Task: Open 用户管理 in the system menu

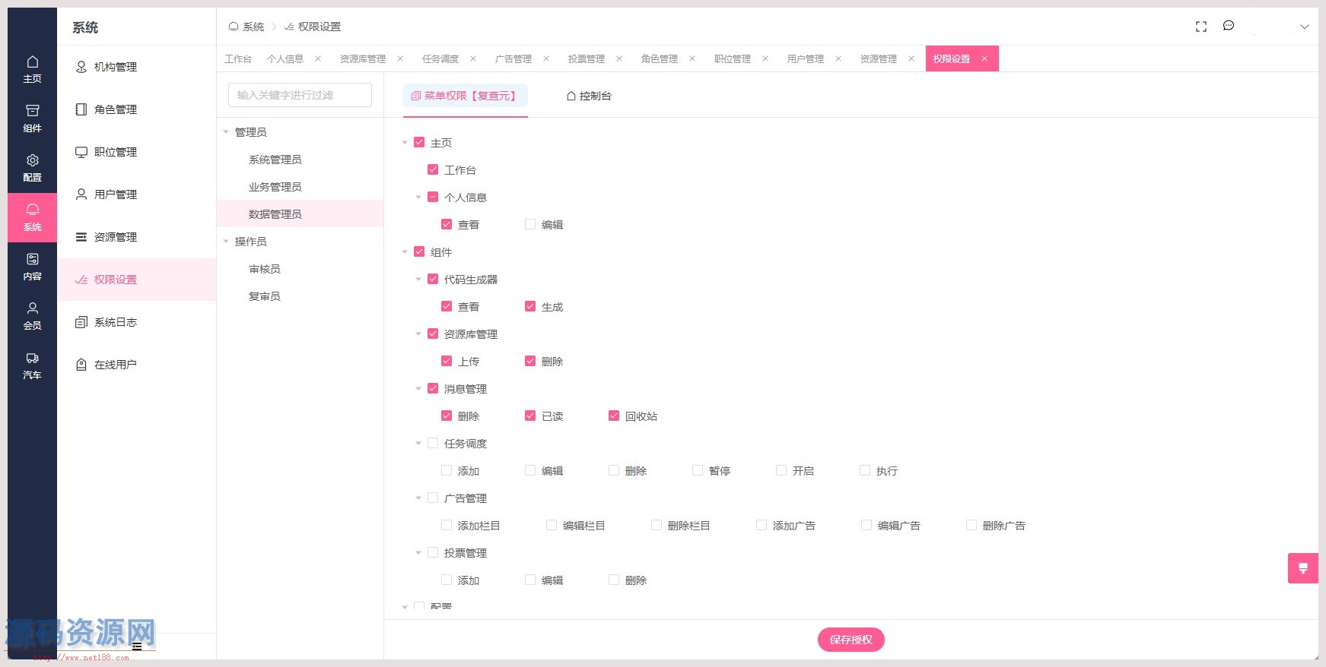Action: click(137, 194)
